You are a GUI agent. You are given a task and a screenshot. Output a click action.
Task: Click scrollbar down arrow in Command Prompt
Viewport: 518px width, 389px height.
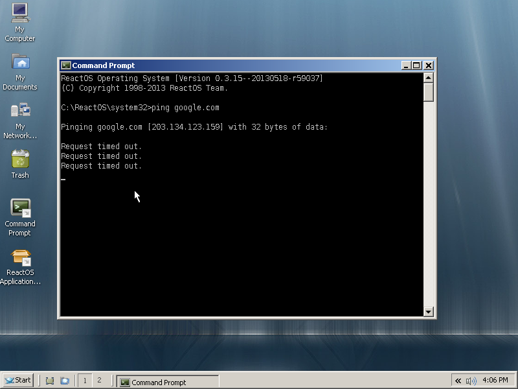tap(428, 312)
